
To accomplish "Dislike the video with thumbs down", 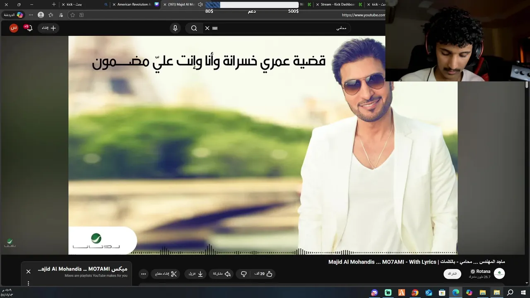I will tap(244, 274).
